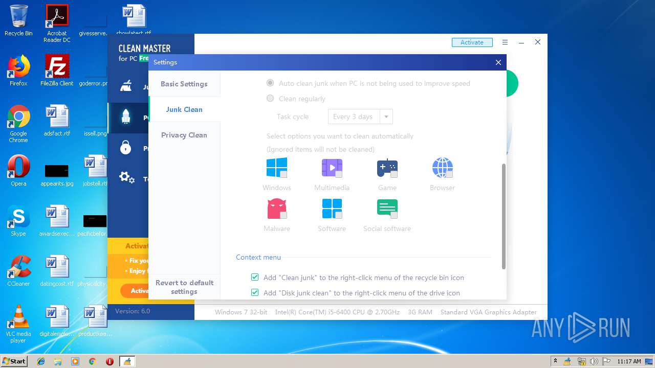Image resolution: width=655 pixels, height=368 pixels.
Task: Select the Clean regularly radio button
Action: pyautogui.click(x=270, y=99)
